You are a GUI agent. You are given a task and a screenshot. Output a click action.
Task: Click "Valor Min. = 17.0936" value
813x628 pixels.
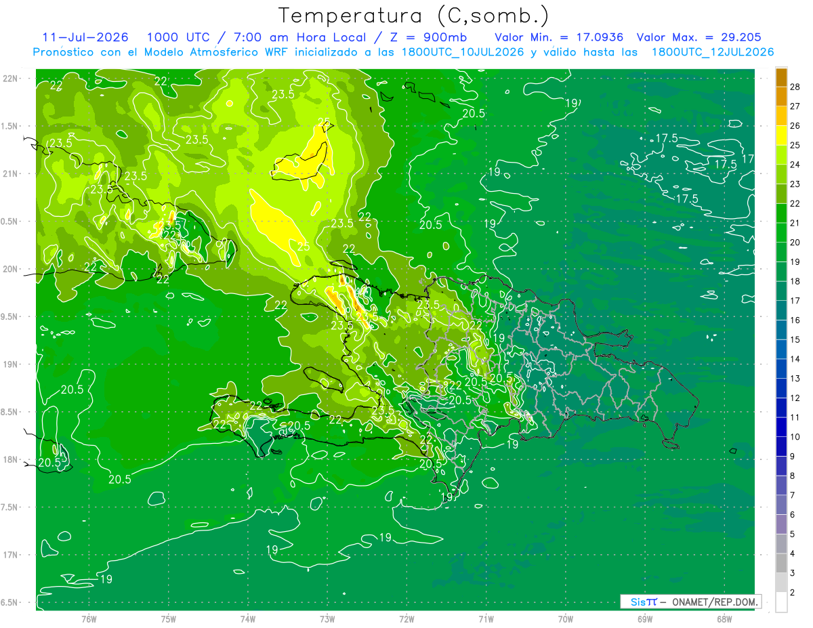(559, 37)
